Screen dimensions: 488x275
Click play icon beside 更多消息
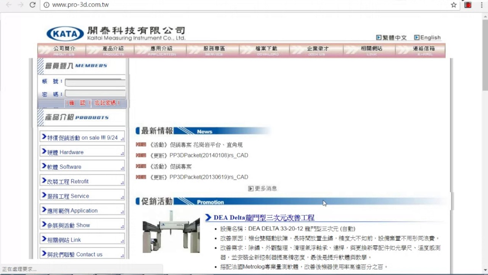click(251, 188)
